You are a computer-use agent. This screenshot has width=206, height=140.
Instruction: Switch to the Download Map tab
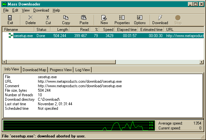pos(35,70)
